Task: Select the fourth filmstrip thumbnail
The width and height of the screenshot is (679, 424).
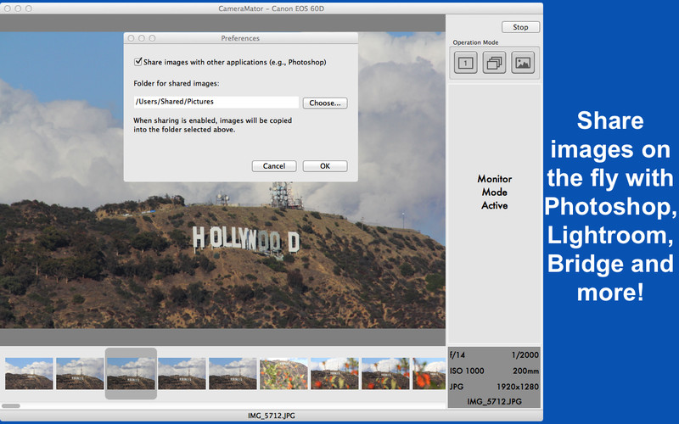Action: tap(182, 373)
